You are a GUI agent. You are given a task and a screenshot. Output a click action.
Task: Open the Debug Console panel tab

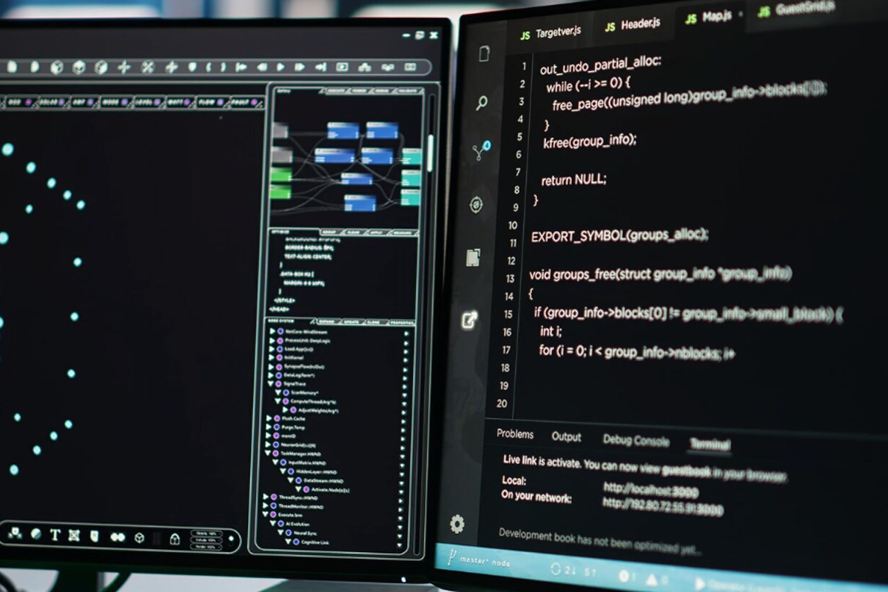point(636,440)
